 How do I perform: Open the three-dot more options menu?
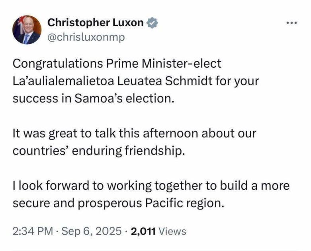tap(292, 23)
